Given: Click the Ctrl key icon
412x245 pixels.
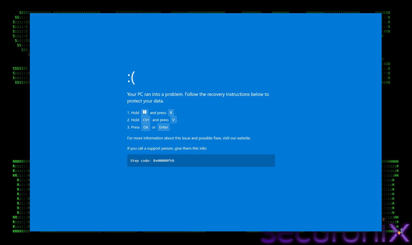Looking at the screenshot, I should pos(146,120).
